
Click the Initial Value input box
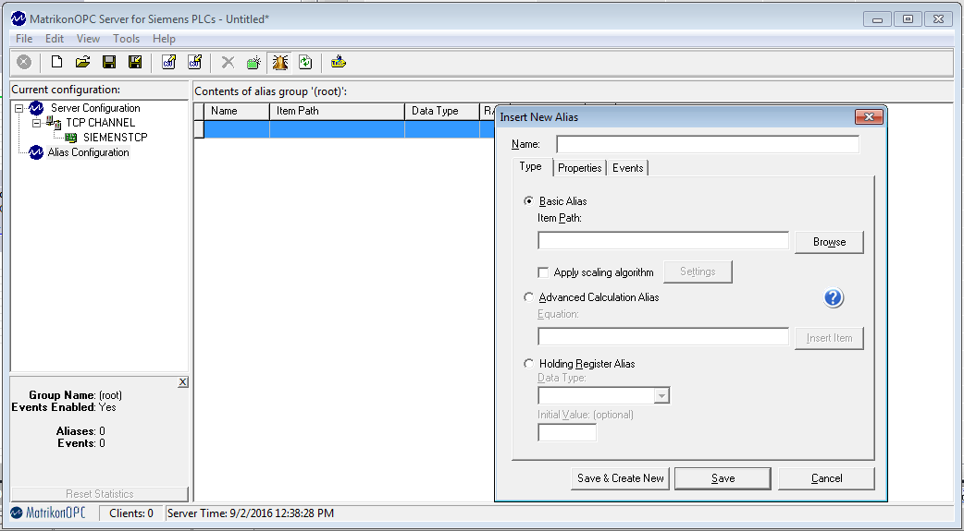point(567,433)
